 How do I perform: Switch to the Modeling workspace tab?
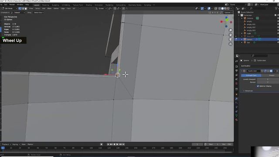point(45,5)
